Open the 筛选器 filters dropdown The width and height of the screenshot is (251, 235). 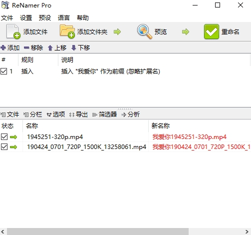pos(104,114)
